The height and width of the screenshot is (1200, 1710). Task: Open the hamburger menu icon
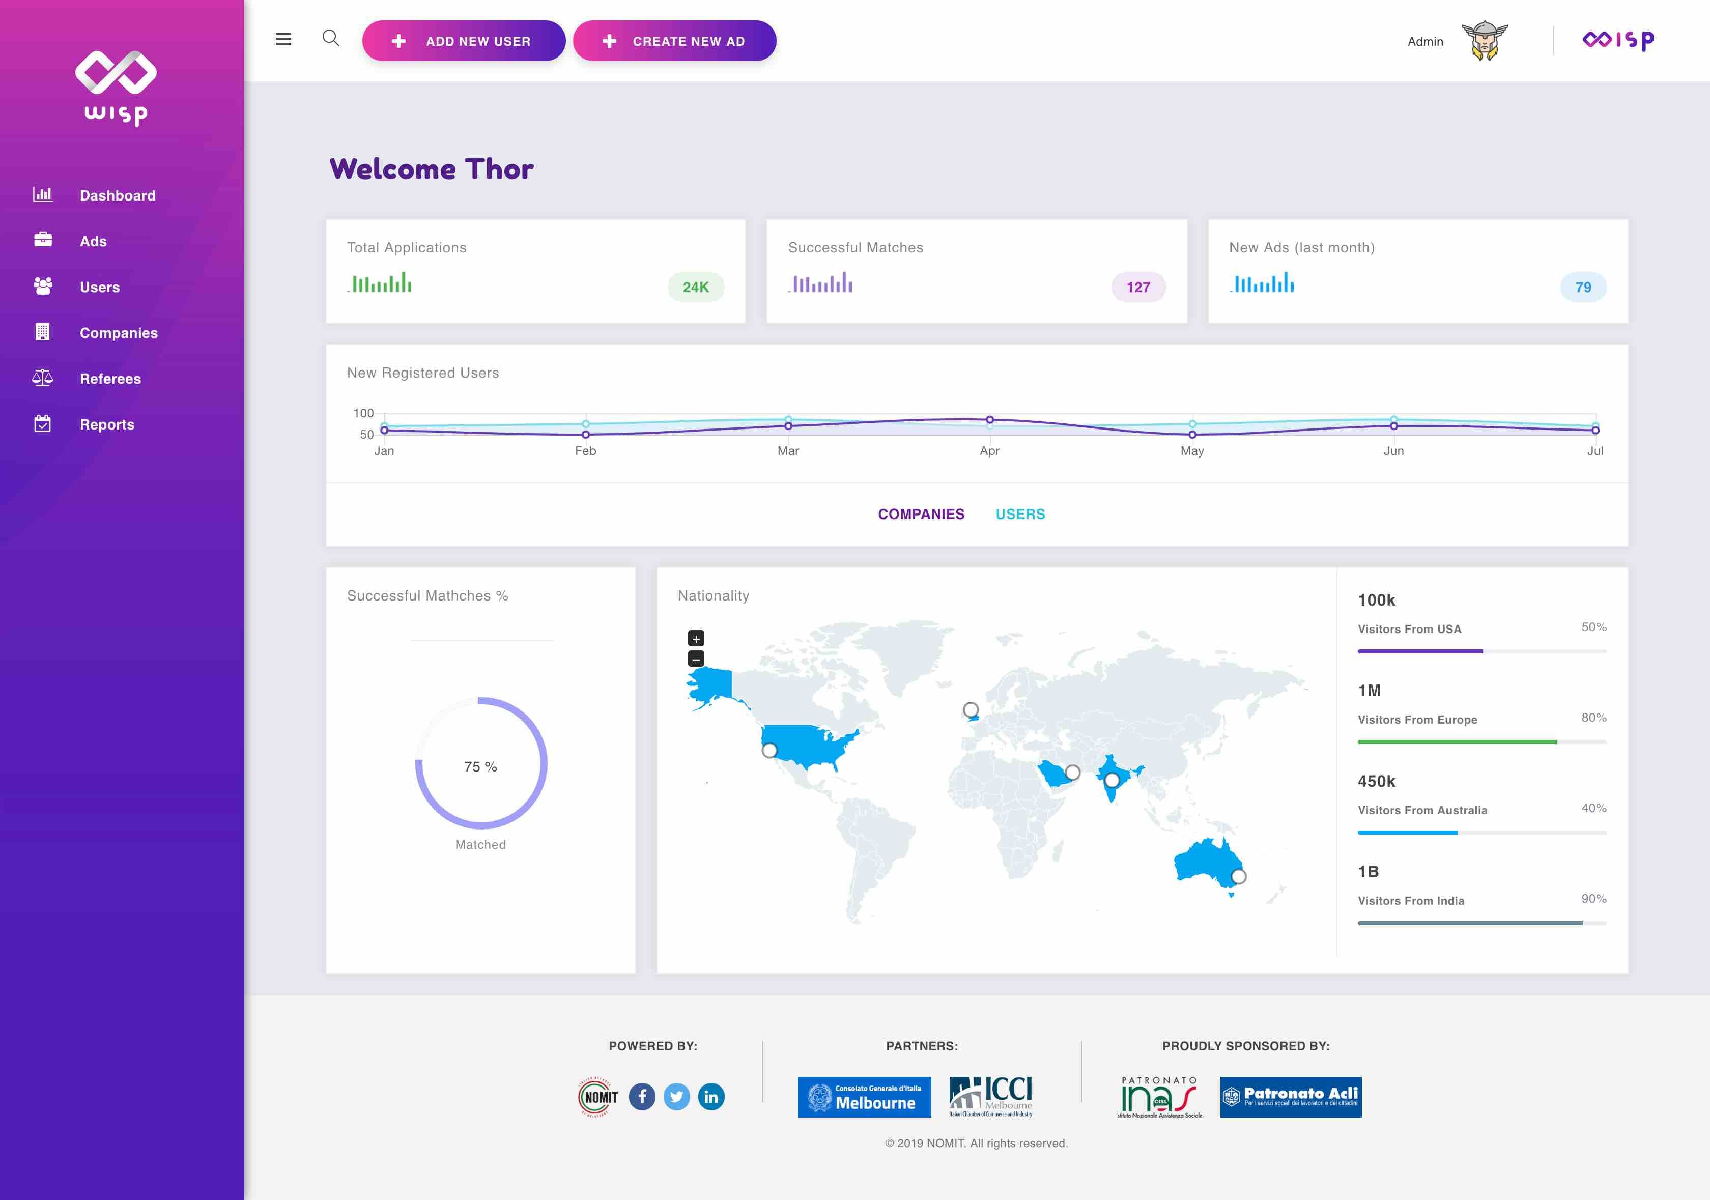283,40
